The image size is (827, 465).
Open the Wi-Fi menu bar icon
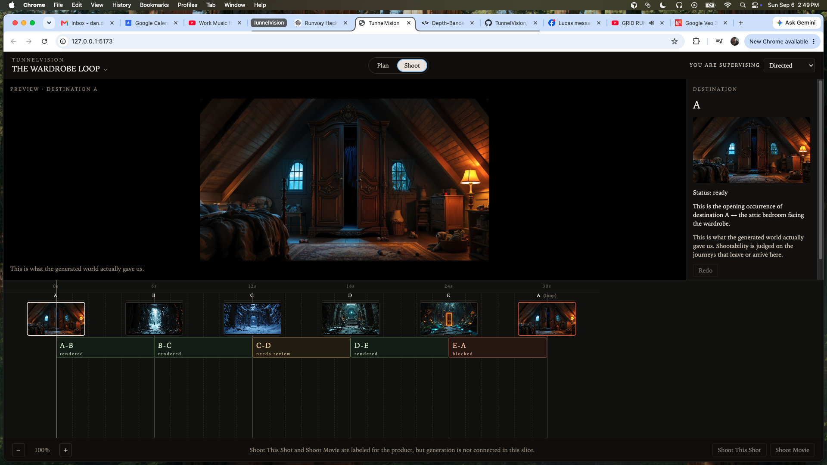(728, 5)
